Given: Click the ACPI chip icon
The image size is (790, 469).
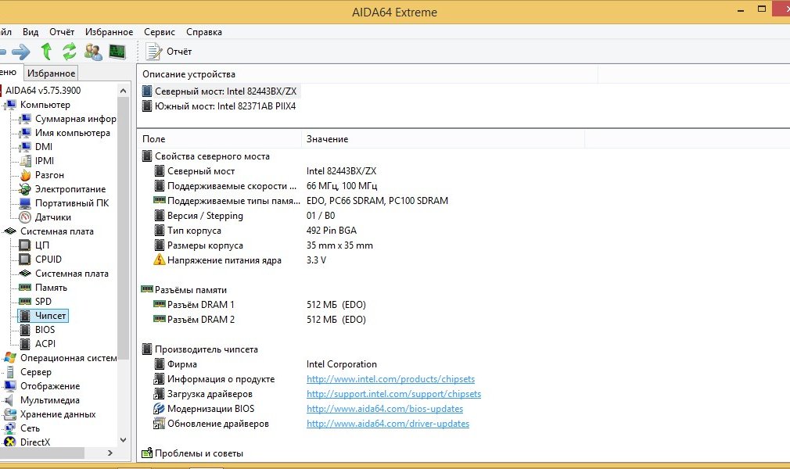Looking at the screenshot, I should (x=25, y=344).
